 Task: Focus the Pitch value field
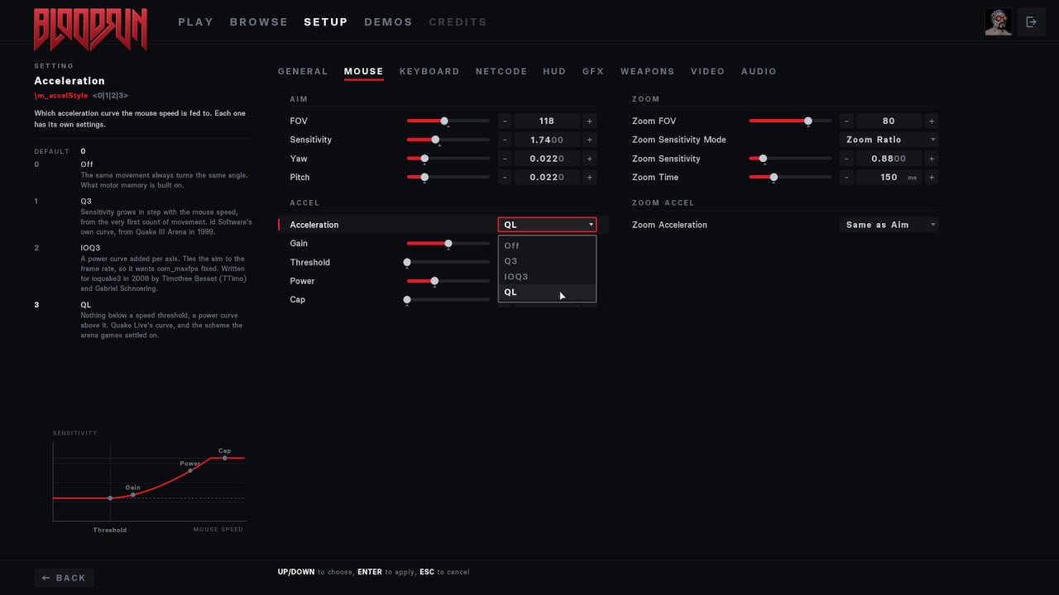(x=547, y=178)
